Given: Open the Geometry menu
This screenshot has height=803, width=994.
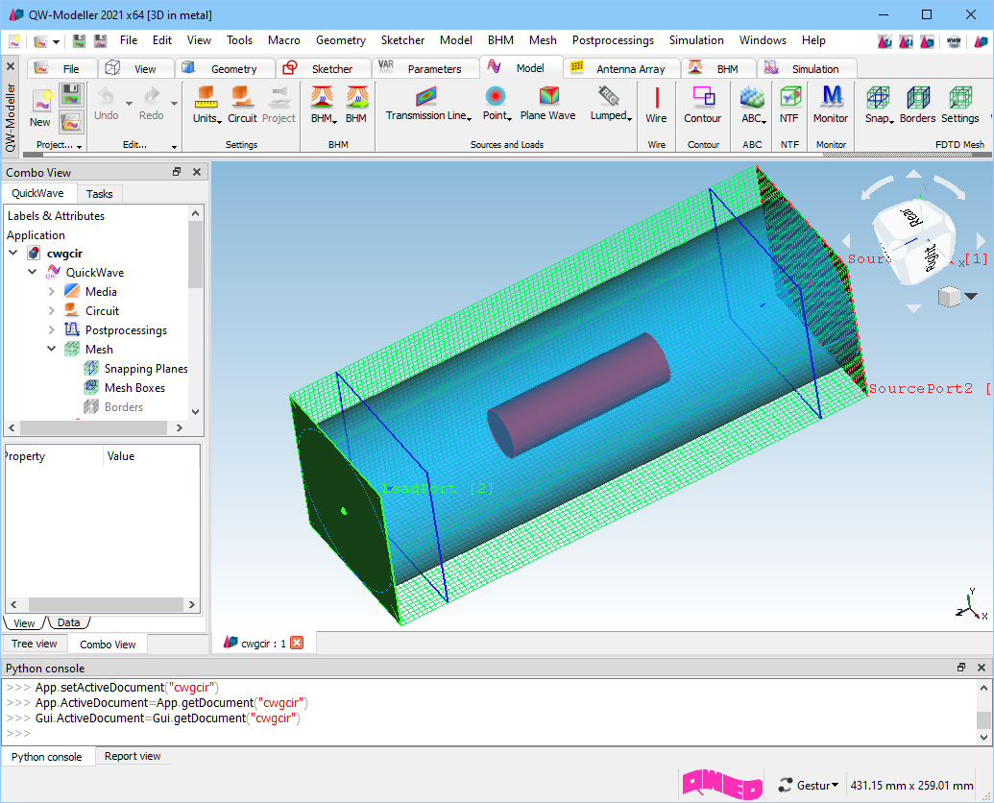Looking at the screenshot, I should coord(340,40).
